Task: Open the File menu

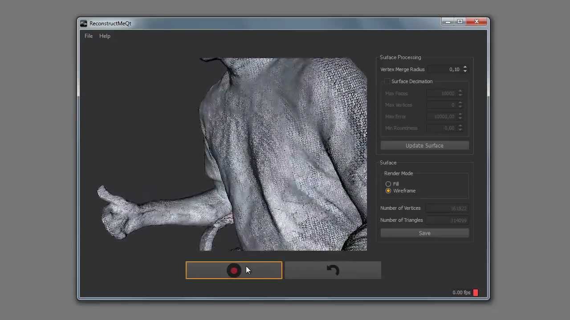Action: 89,36
